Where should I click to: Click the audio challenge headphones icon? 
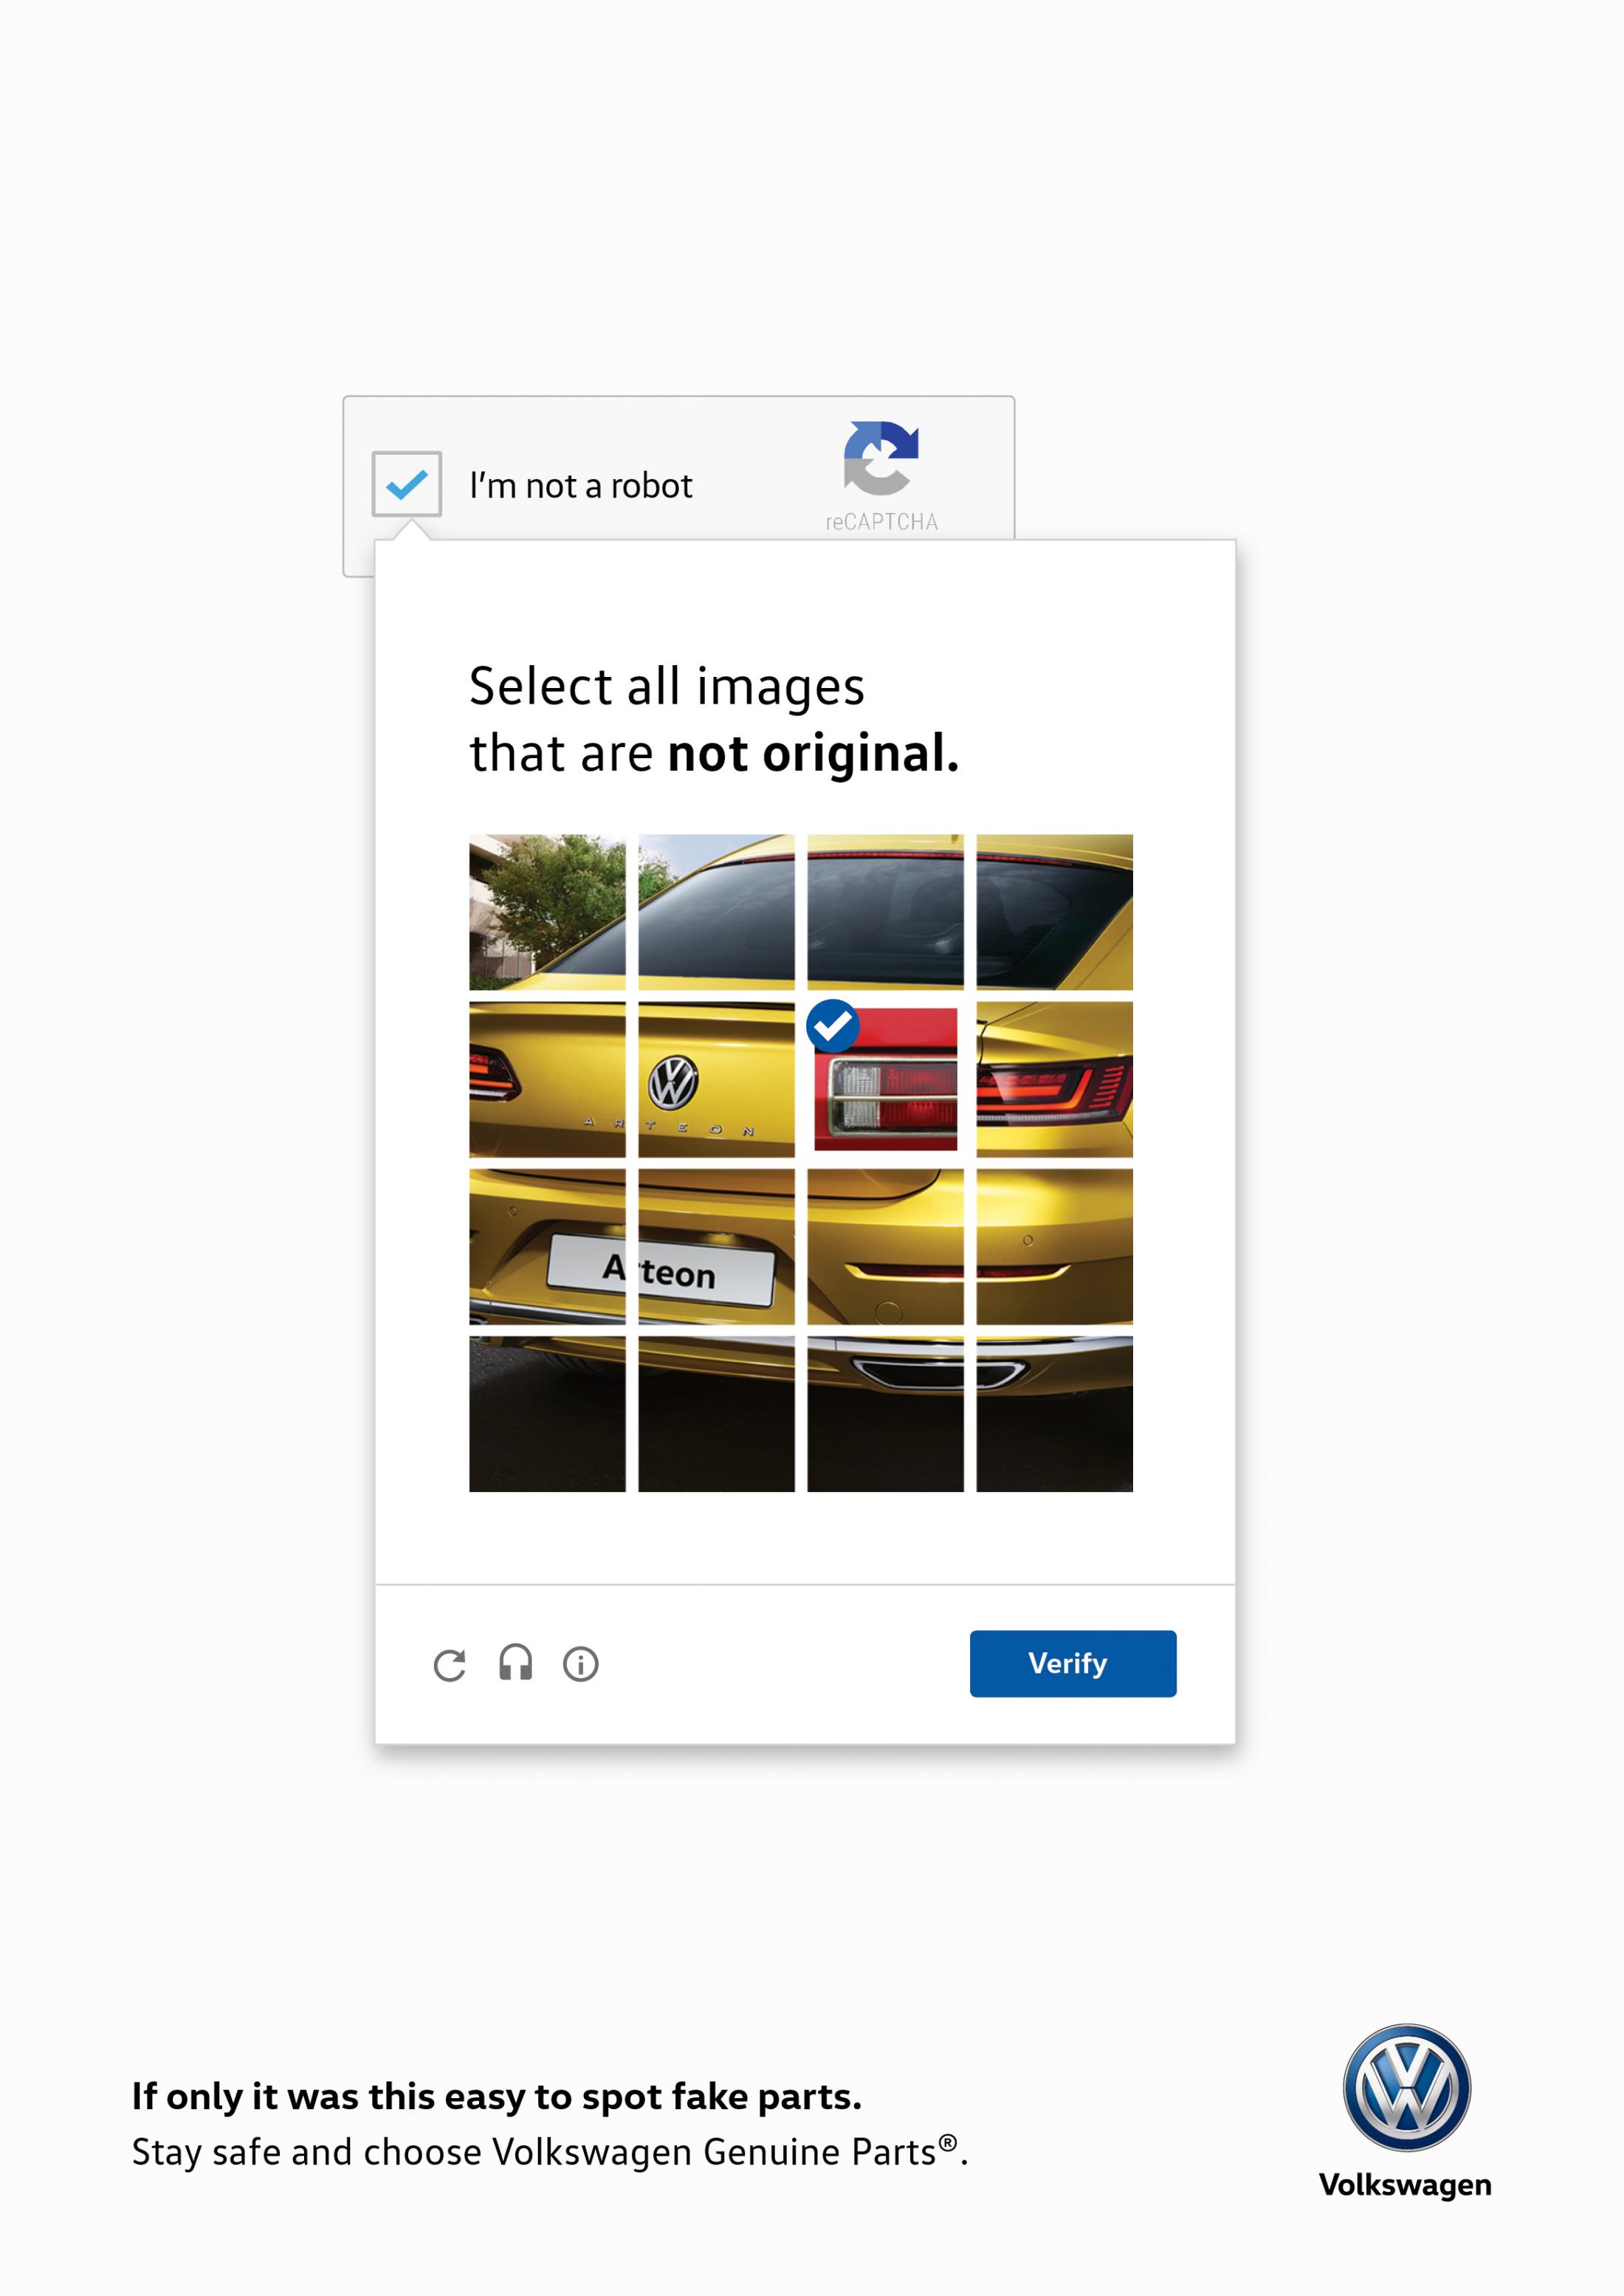pyautogui.click(x=515, y=1663)
